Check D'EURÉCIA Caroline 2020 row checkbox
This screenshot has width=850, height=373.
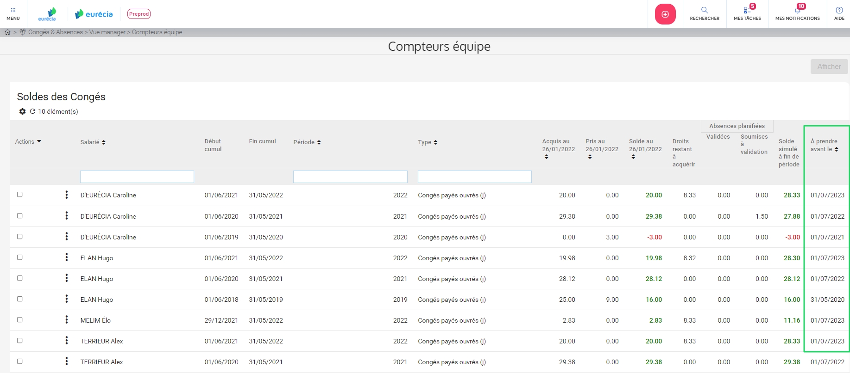20,237
